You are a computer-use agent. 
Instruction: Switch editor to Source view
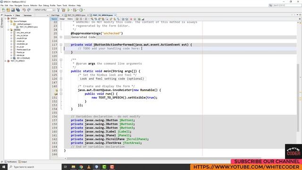pyautogui.click(x=54, y=19)
